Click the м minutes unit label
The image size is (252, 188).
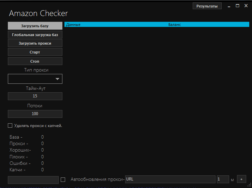[232, 180]
